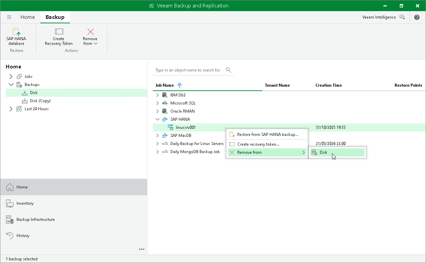Click the Backup Infrastructure pane icon
Image resolution: width=426 pixels, height=263 pixels.
[x=10, y=220]
